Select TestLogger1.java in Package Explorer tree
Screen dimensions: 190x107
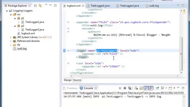click(x=35, y=22)
